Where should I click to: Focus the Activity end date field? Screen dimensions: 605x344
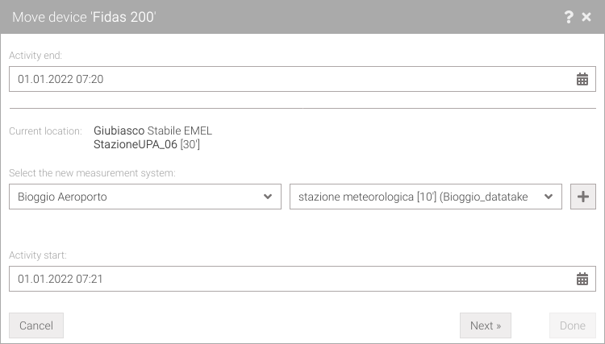[302, 79]
